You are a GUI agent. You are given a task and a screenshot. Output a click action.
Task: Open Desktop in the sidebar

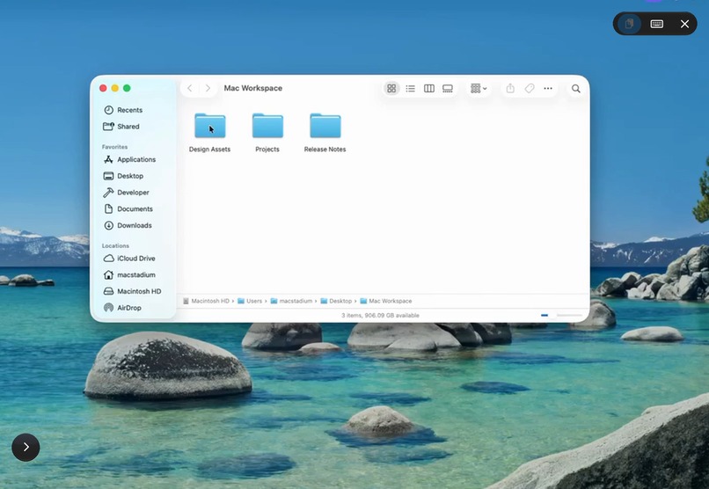pos(134,176)
